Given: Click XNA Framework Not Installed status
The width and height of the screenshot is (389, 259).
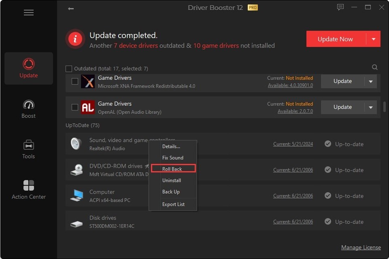Looking at the screenshot, I should pos(299,78).
